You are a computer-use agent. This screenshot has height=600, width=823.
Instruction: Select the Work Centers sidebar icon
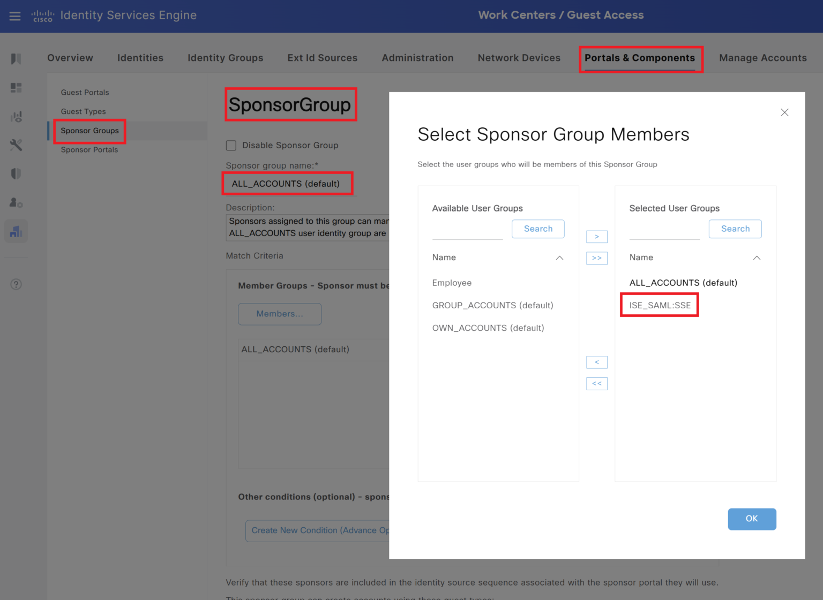click(x=16, y=231)
